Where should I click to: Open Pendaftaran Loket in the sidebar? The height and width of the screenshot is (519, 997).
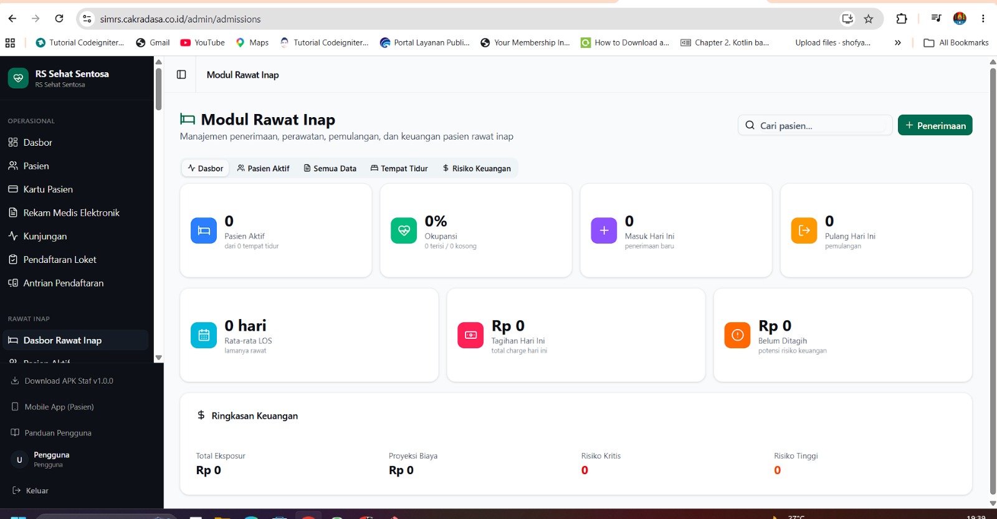click(75, 259)
